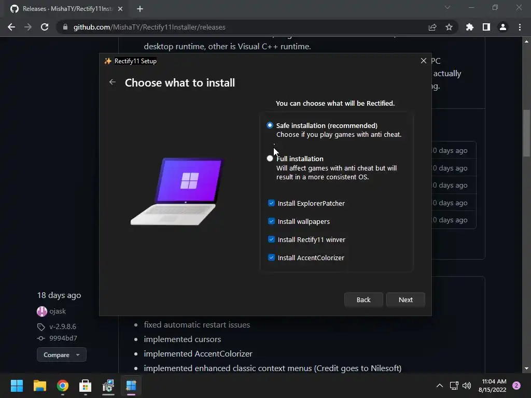The width and height of the screenshot is (531, 398).
Task: Share this page from address bar
Action: (x=432, y=27)
